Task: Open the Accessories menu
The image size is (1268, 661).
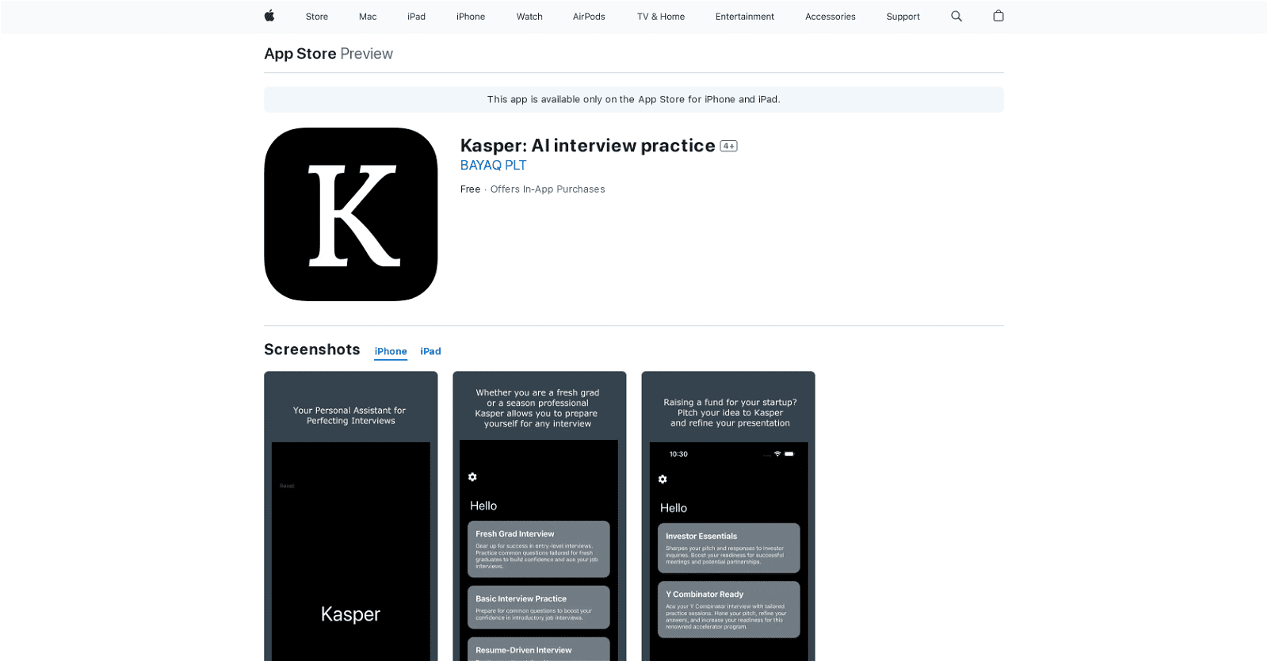Action: (831, 17)
